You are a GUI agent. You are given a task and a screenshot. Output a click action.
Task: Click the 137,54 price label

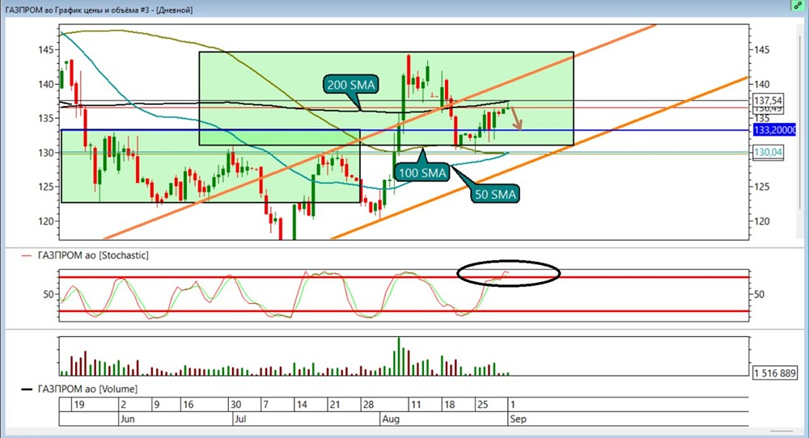point(768,100)
